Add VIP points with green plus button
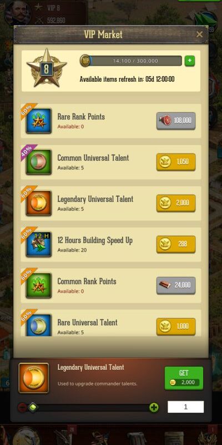The width and height of the screenshot is (222, 445). 190,61
